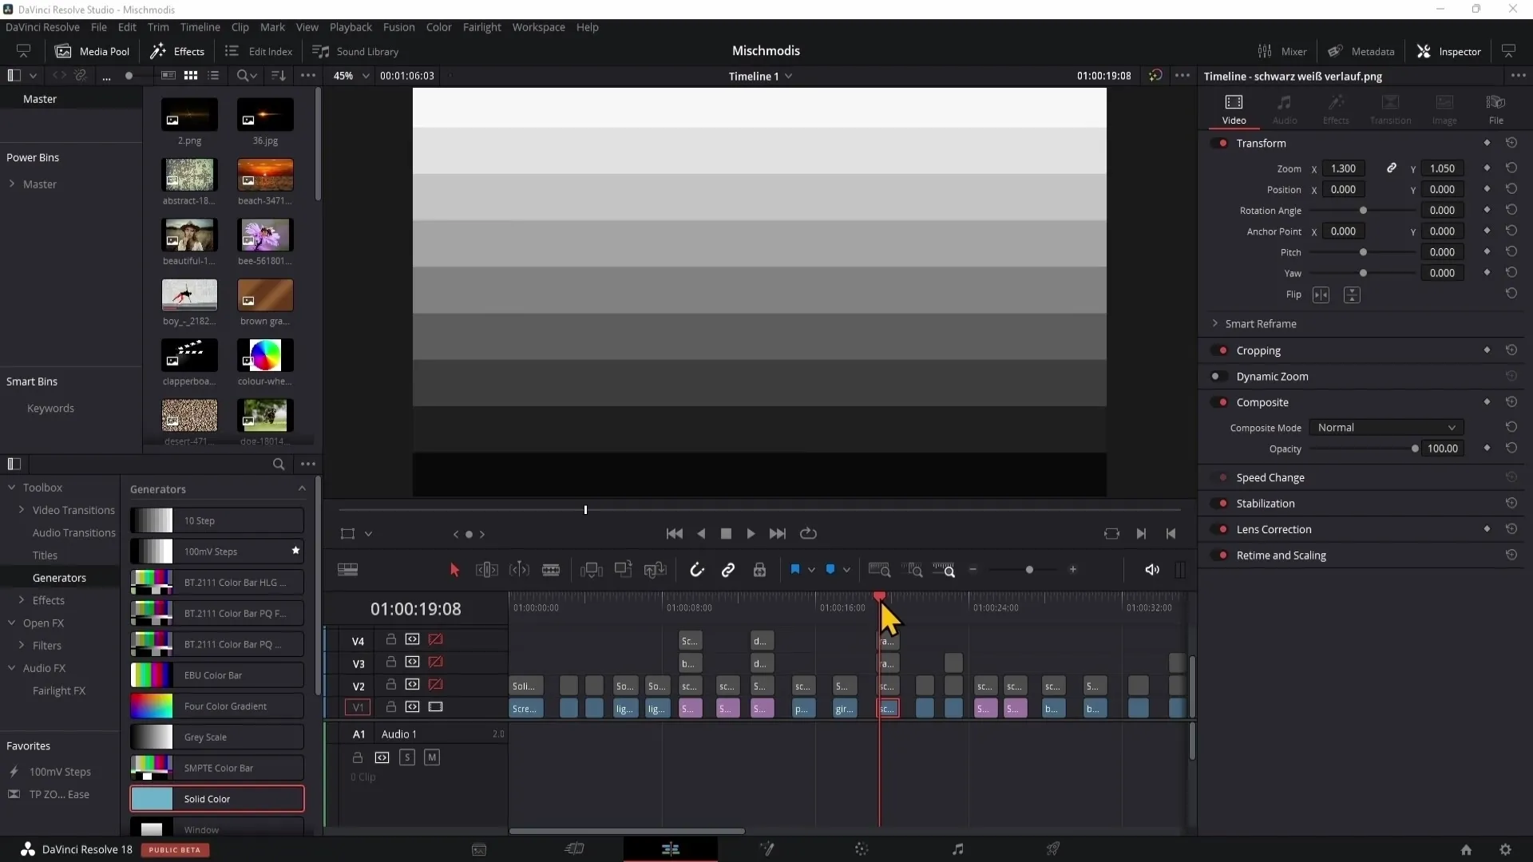Select the Video tab in Inspector
Screen dimensions: 1533x862
[x=1234, y=109]
